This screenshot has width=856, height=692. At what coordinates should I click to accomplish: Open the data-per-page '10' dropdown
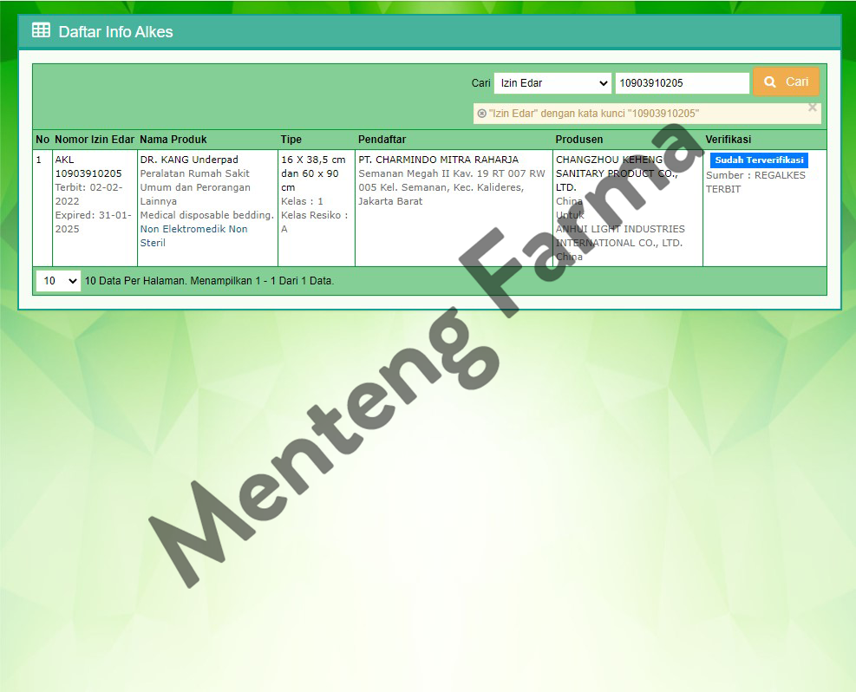click(x=57, y=281)
